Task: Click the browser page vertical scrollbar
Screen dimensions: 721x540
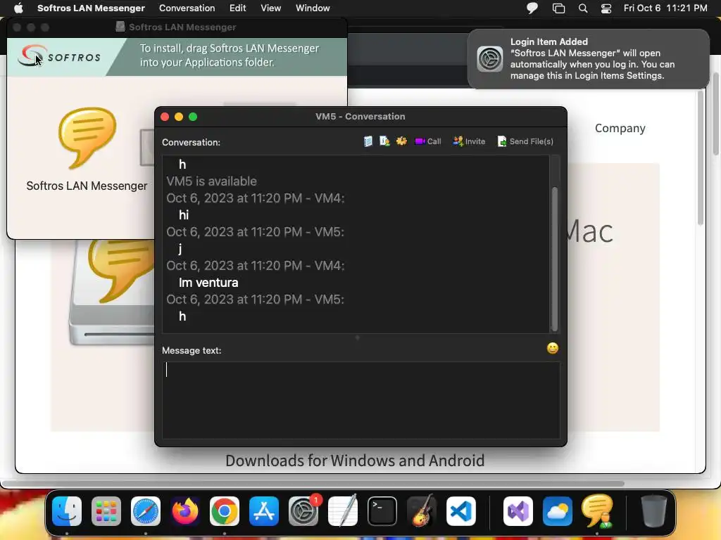Action: pyautogui.click(x=701, y=158)
